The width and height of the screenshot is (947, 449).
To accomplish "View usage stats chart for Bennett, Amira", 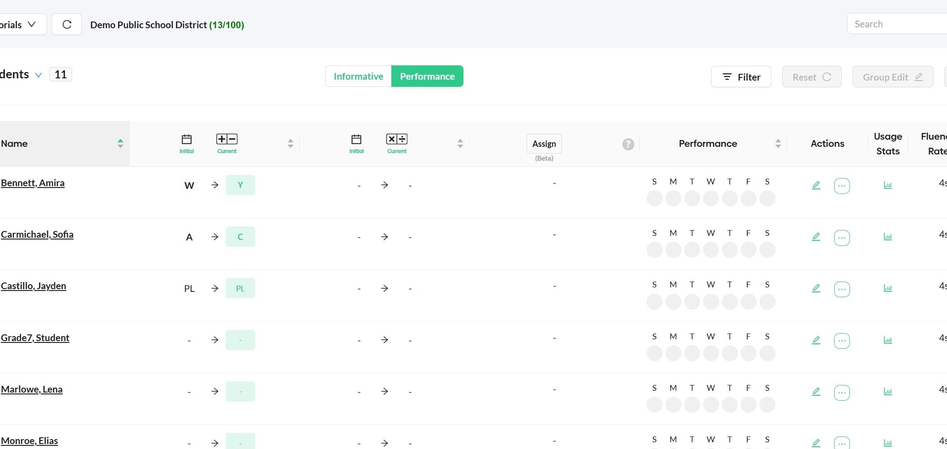I will (x=888, y=185).
